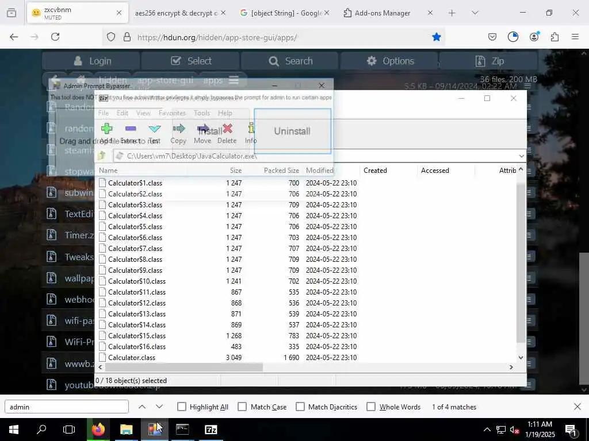This screenshot has width=589, height=441.
Task: Open Firefox extensions puzzle icon
Action: [554, 37]
